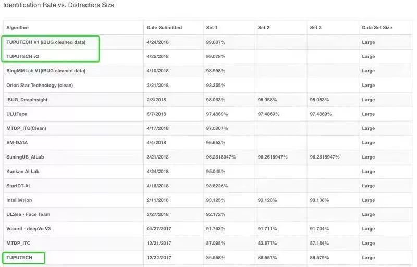Open the SuningUS_AILab row
This screenshot has height=267, width=417.
coord(26,157)
